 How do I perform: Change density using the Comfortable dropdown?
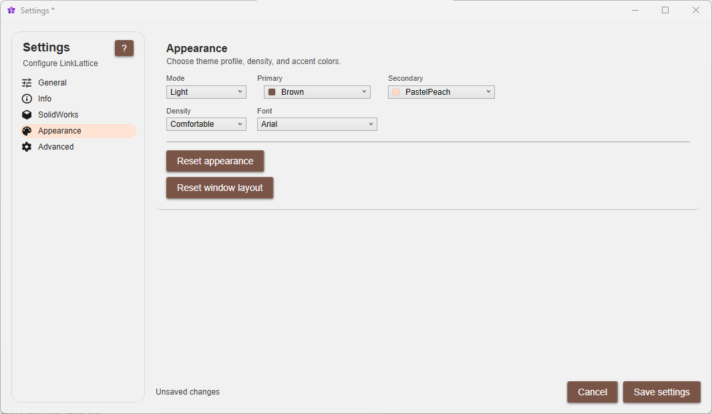click(206, 124)
